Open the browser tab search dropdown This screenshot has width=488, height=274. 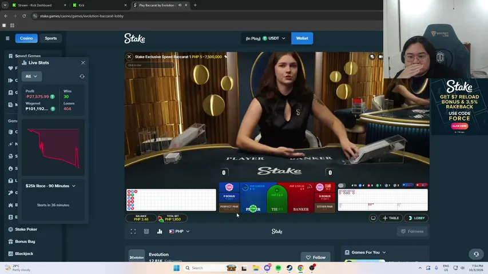(5, 5)
